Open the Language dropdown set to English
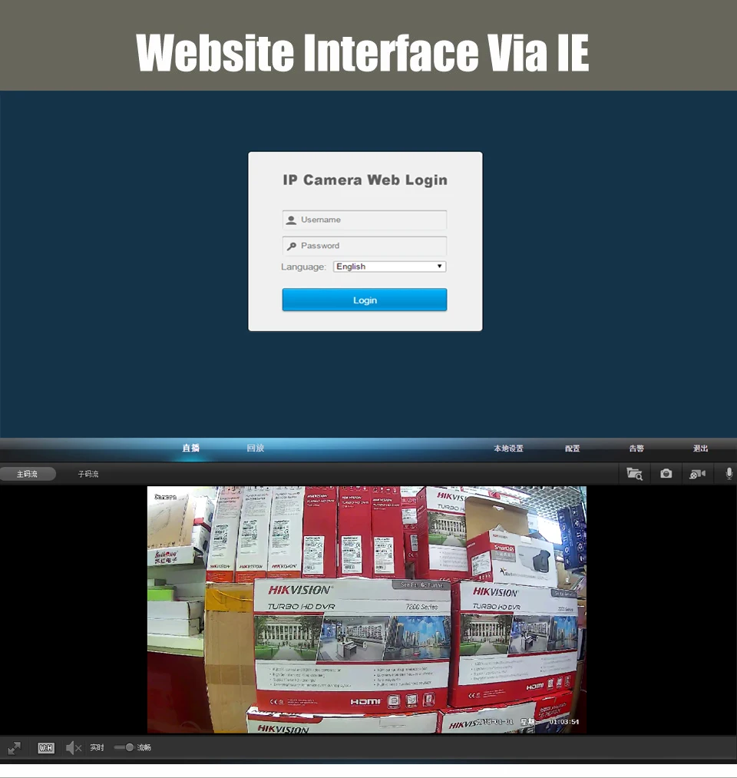This screenshot has height=778, width=737. click(x=390, y=267)
